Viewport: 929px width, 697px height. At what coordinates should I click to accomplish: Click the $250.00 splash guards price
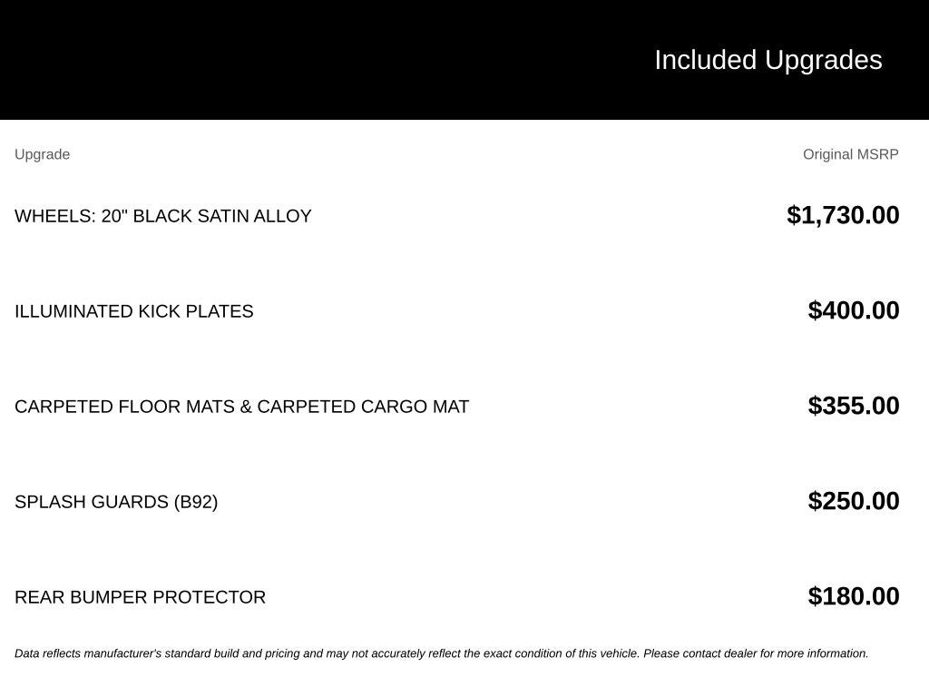click(853, 501)
